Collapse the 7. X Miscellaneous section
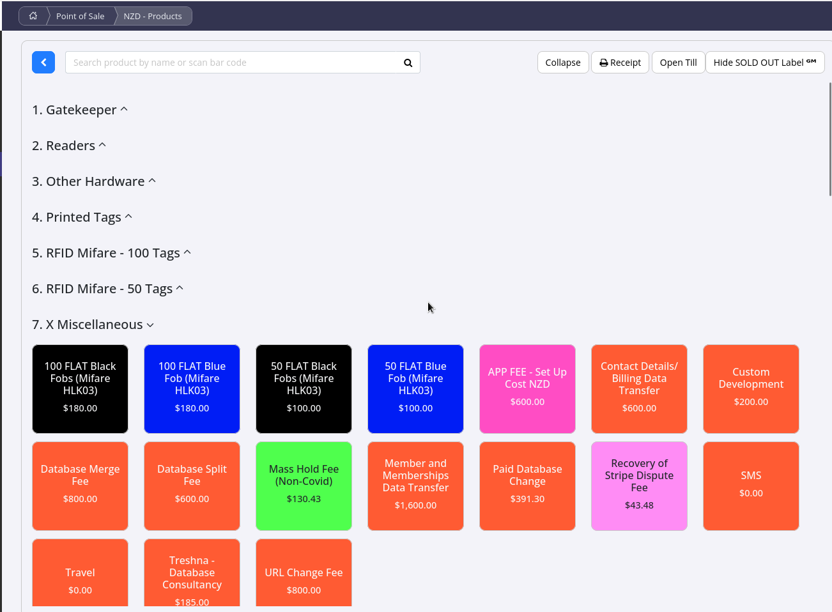This screenshot has width=832, height=612. point(93,325)
